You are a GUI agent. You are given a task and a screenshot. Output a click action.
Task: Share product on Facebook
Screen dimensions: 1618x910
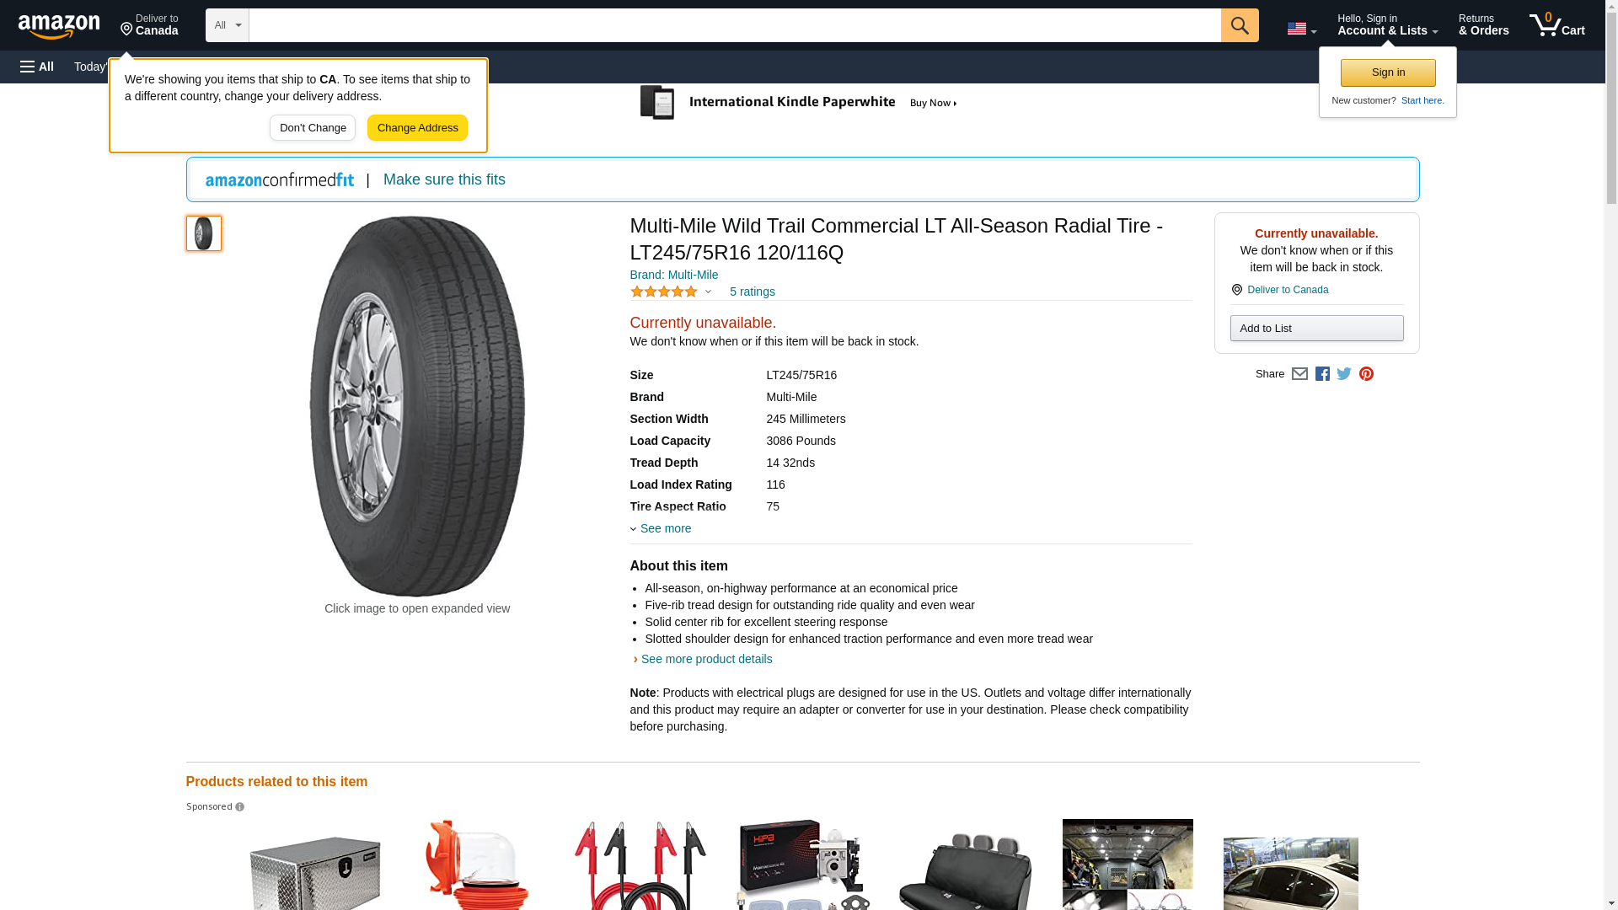1322,374
